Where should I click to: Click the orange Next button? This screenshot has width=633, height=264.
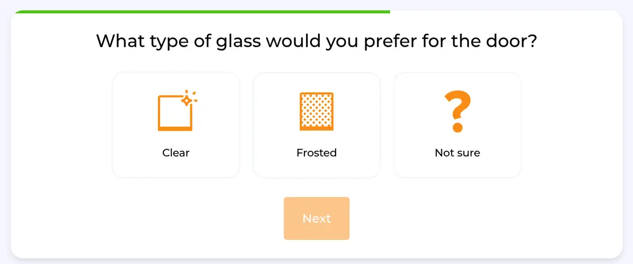tap(316, 219)
